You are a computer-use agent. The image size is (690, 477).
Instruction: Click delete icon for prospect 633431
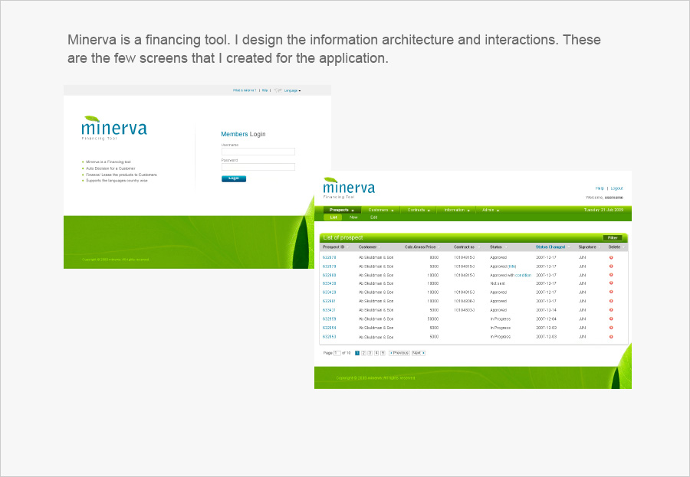coord(611,310)
